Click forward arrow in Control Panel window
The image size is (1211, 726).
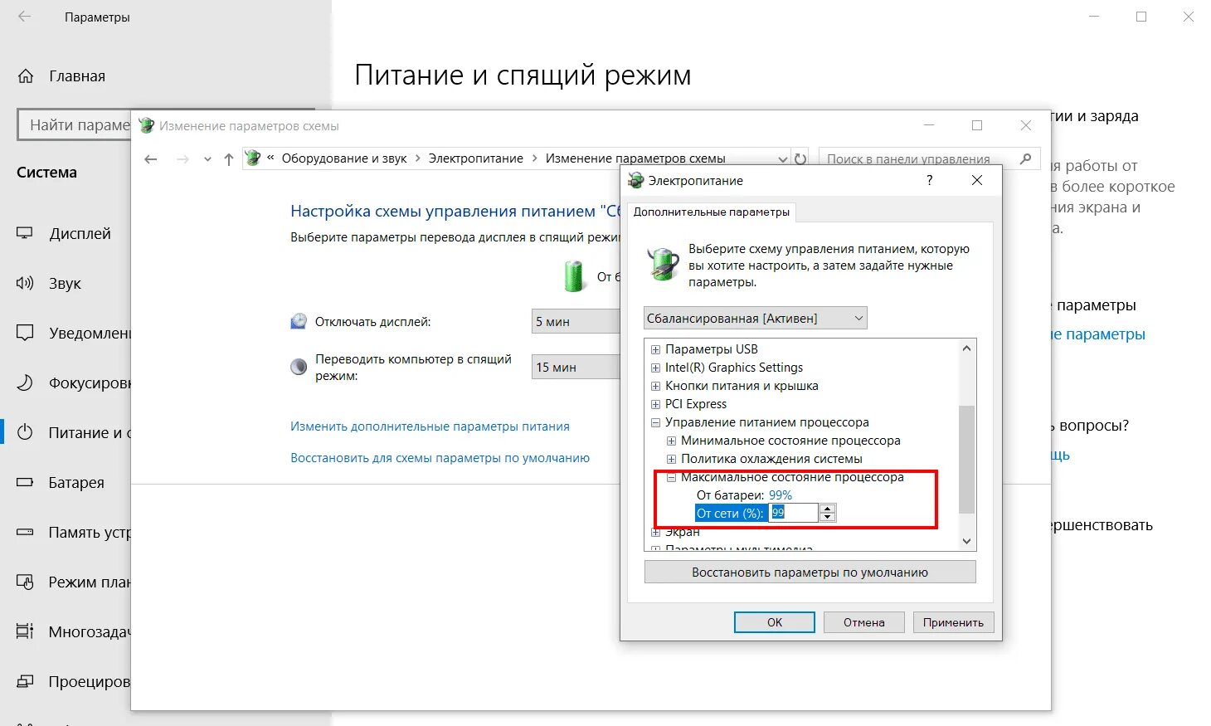182,159
